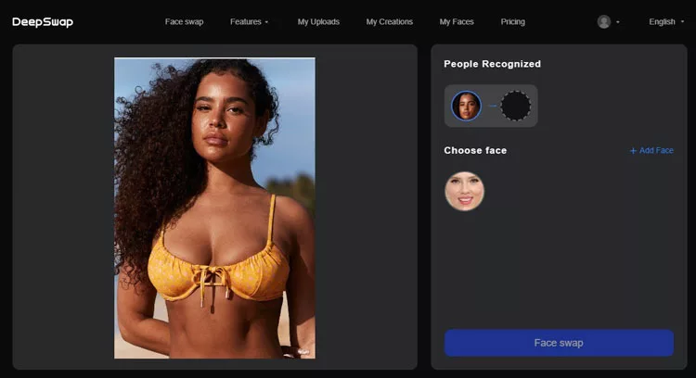Viewport: 696px width, 378px height.
Task: Open the Face swap menu item
Action: point(185,21)
